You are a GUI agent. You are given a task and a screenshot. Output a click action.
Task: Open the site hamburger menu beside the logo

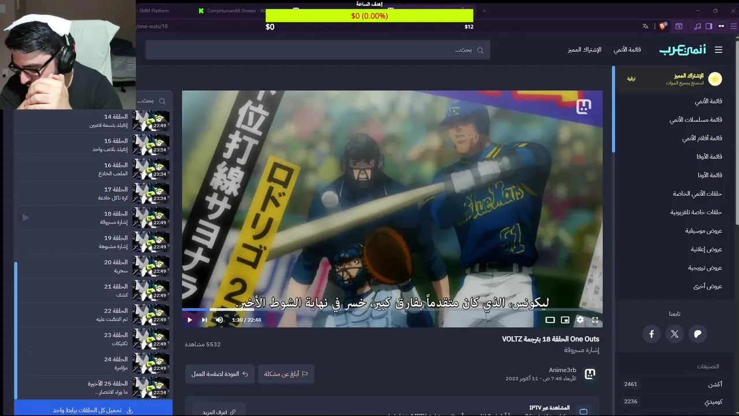(718, 50)
